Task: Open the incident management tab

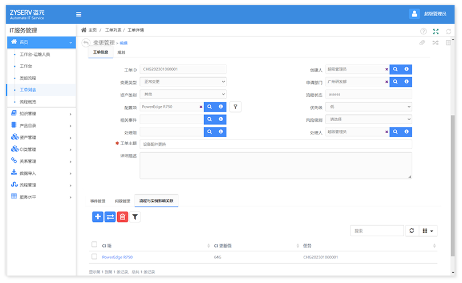Action: (x=98, y=201)
